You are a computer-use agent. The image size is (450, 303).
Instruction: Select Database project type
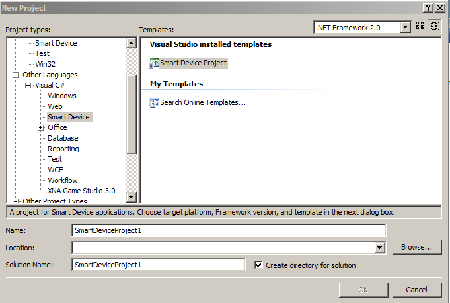(x=63, y=138)
